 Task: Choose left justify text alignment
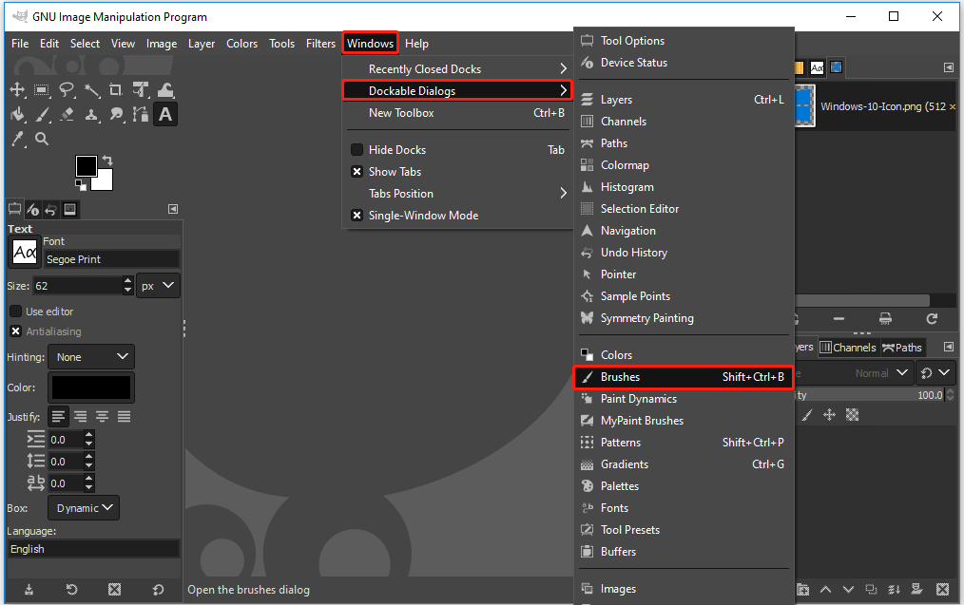pos(58,417)
